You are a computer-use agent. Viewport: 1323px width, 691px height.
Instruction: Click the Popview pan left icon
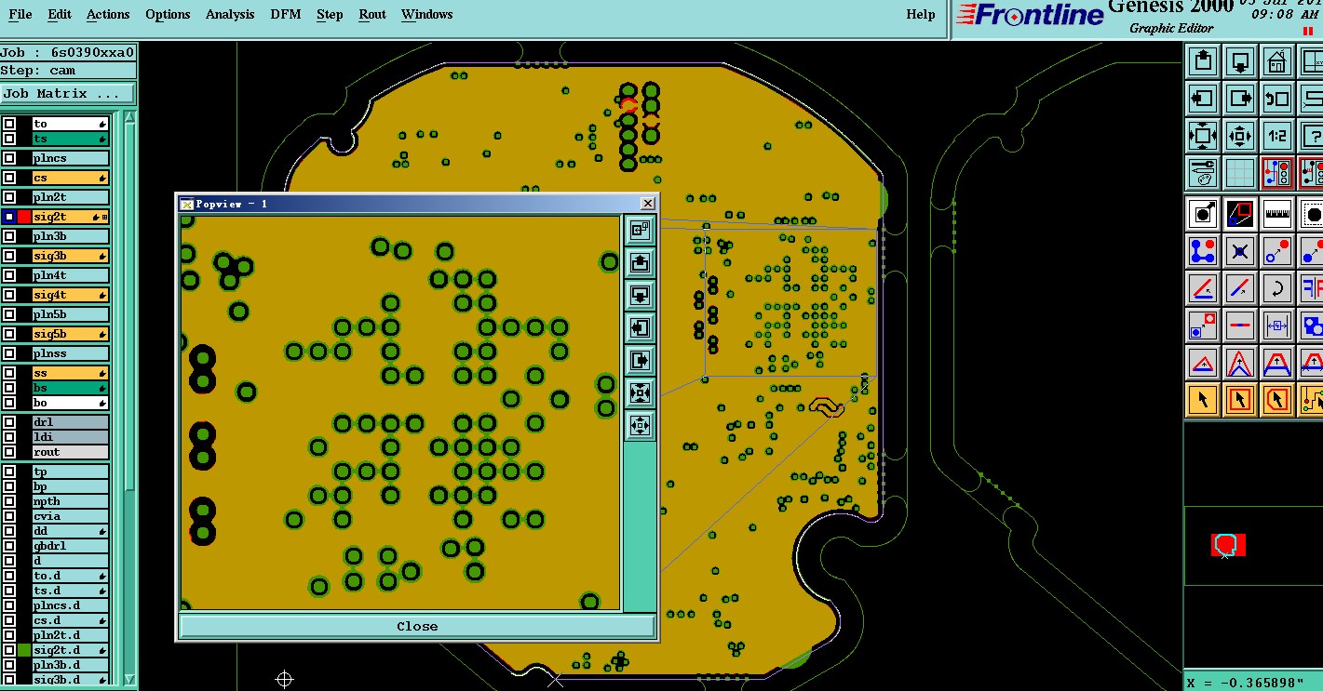coord(640,327)
